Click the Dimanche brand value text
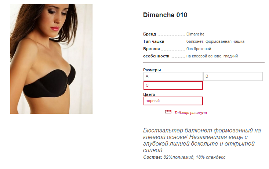This screenshot has height=169, width=269. point(195,34)
